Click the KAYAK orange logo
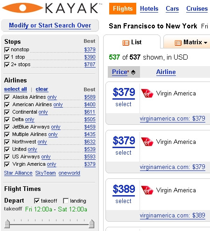Viewport: 210px width, 231px height. 22,8
